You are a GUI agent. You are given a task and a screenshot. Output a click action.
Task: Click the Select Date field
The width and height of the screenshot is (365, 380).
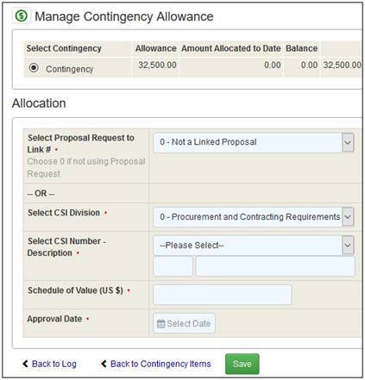[184, 323]
